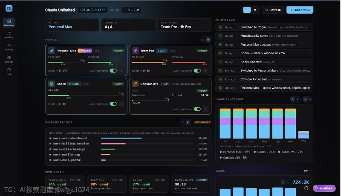Click the BEST-EFFORT badge

tap(202, 123)
